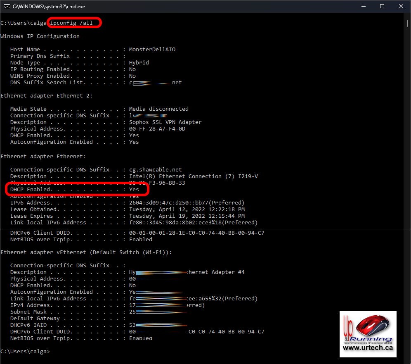Close the cmd.exe window
The width and height of the screenshot is (411, 364).
tap(401, 7)
